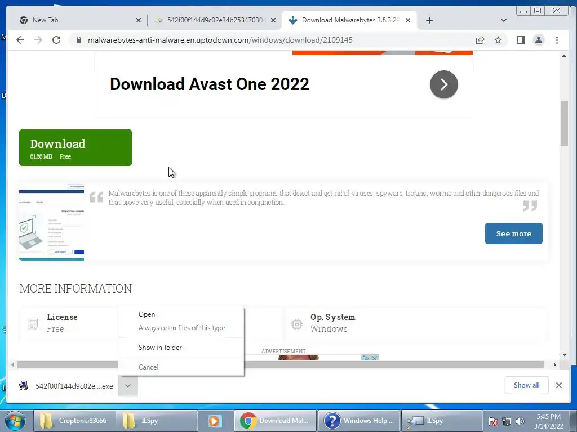The image size is (577, 432).
Task: Click horizontal scrollbar left arrow
Action: tap(12, 364)
